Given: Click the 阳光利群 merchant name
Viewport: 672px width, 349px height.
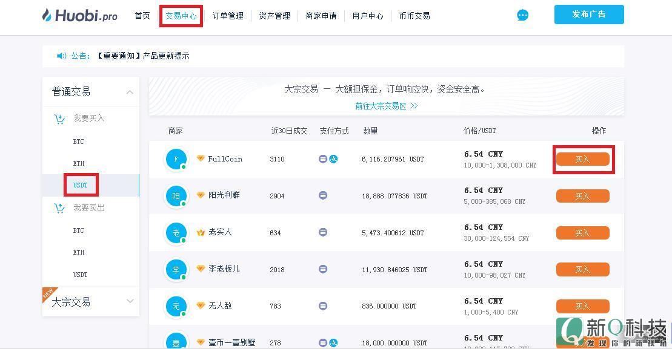Looking at the screenshot, I should 224,195.
